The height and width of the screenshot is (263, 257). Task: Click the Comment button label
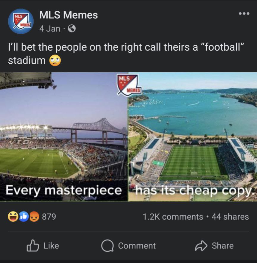[137, 246]
